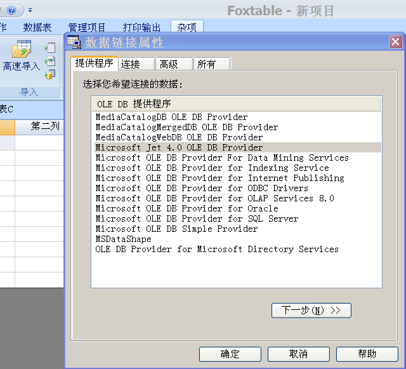Click the 确定 button
The image size is (406, 369).
230,354
